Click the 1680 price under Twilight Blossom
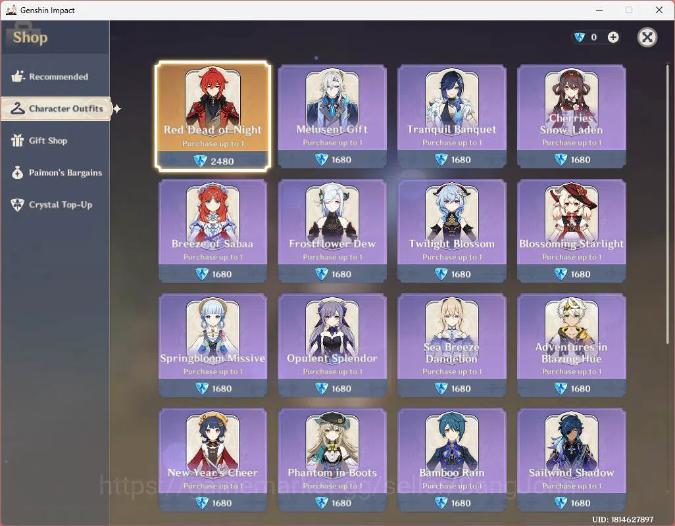The width and height of the screenshot is (675, 526). point(461,274)
